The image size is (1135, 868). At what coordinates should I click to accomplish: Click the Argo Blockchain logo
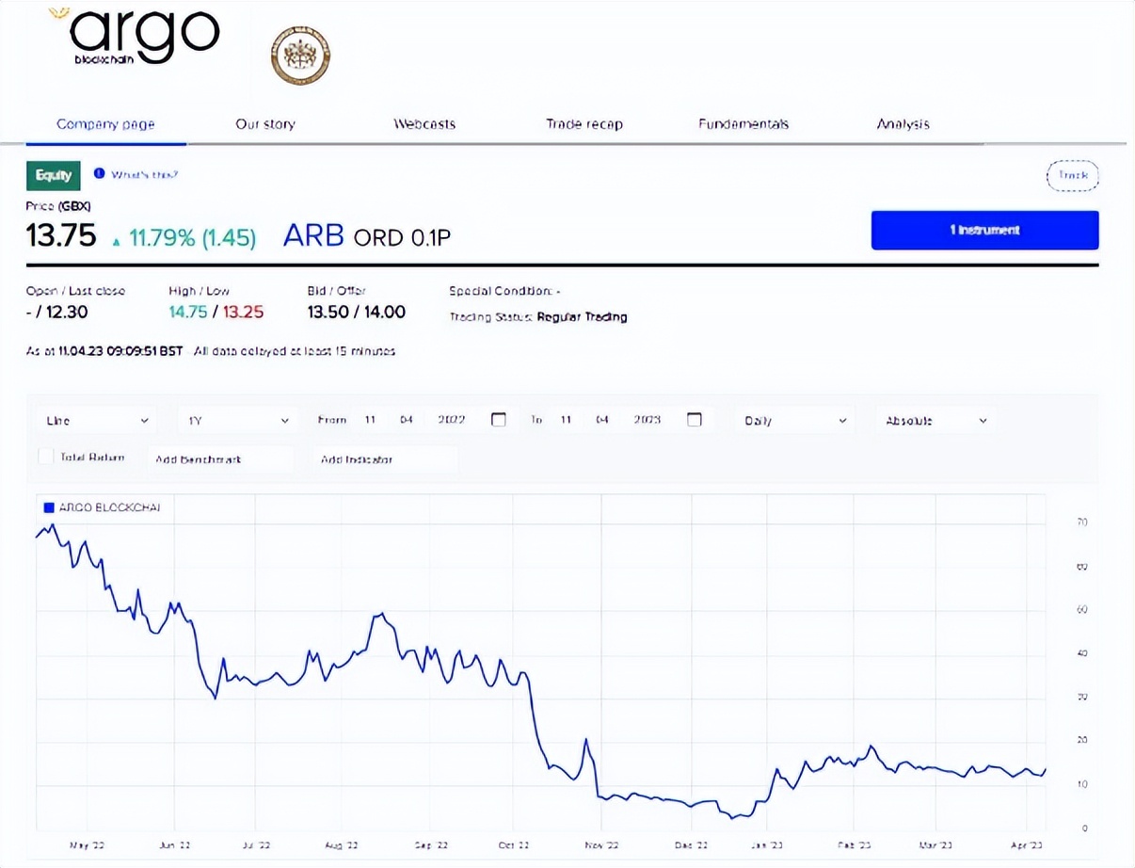[134, 34]
